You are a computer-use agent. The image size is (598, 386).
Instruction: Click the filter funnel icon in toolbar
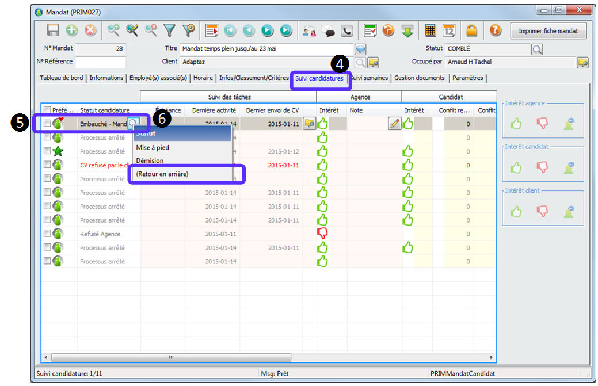(x=169, y=30)
